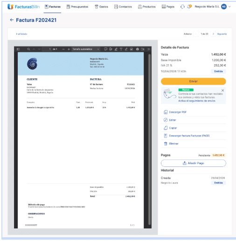Viewport: 236px width, 241px height.
Task: Click the Negocio María S.L. account name
Action: coord(207,7)
